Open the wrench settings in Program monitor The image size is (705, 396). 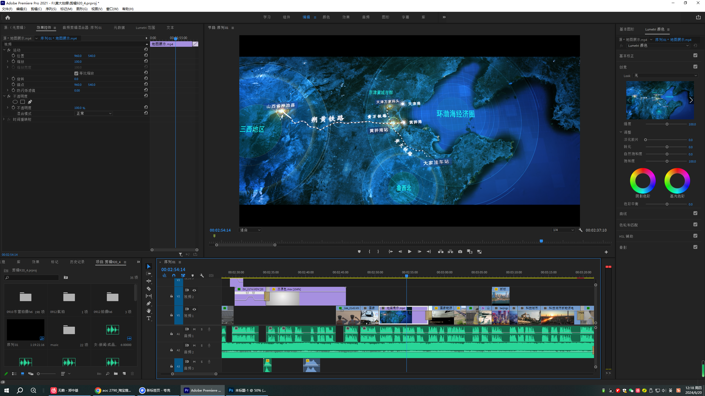(x=581, y=230)
